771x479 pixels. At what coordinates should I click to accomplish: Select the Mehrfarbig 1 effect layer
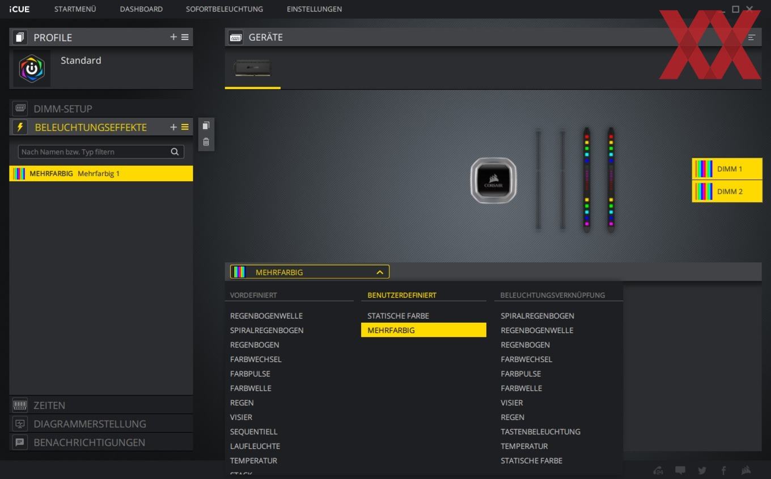pos(101,173)
